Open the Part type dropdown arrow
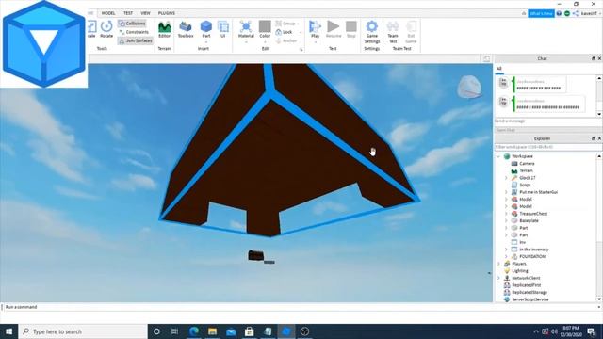The image size is (603, 339). 206,41
